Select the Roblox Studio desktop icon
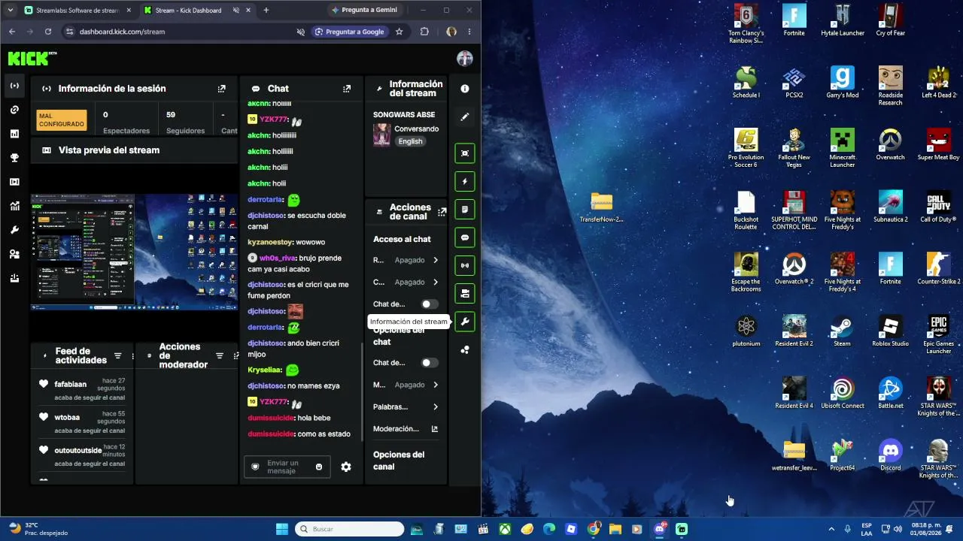The image size is (963, 541). (x=890, y=331)
